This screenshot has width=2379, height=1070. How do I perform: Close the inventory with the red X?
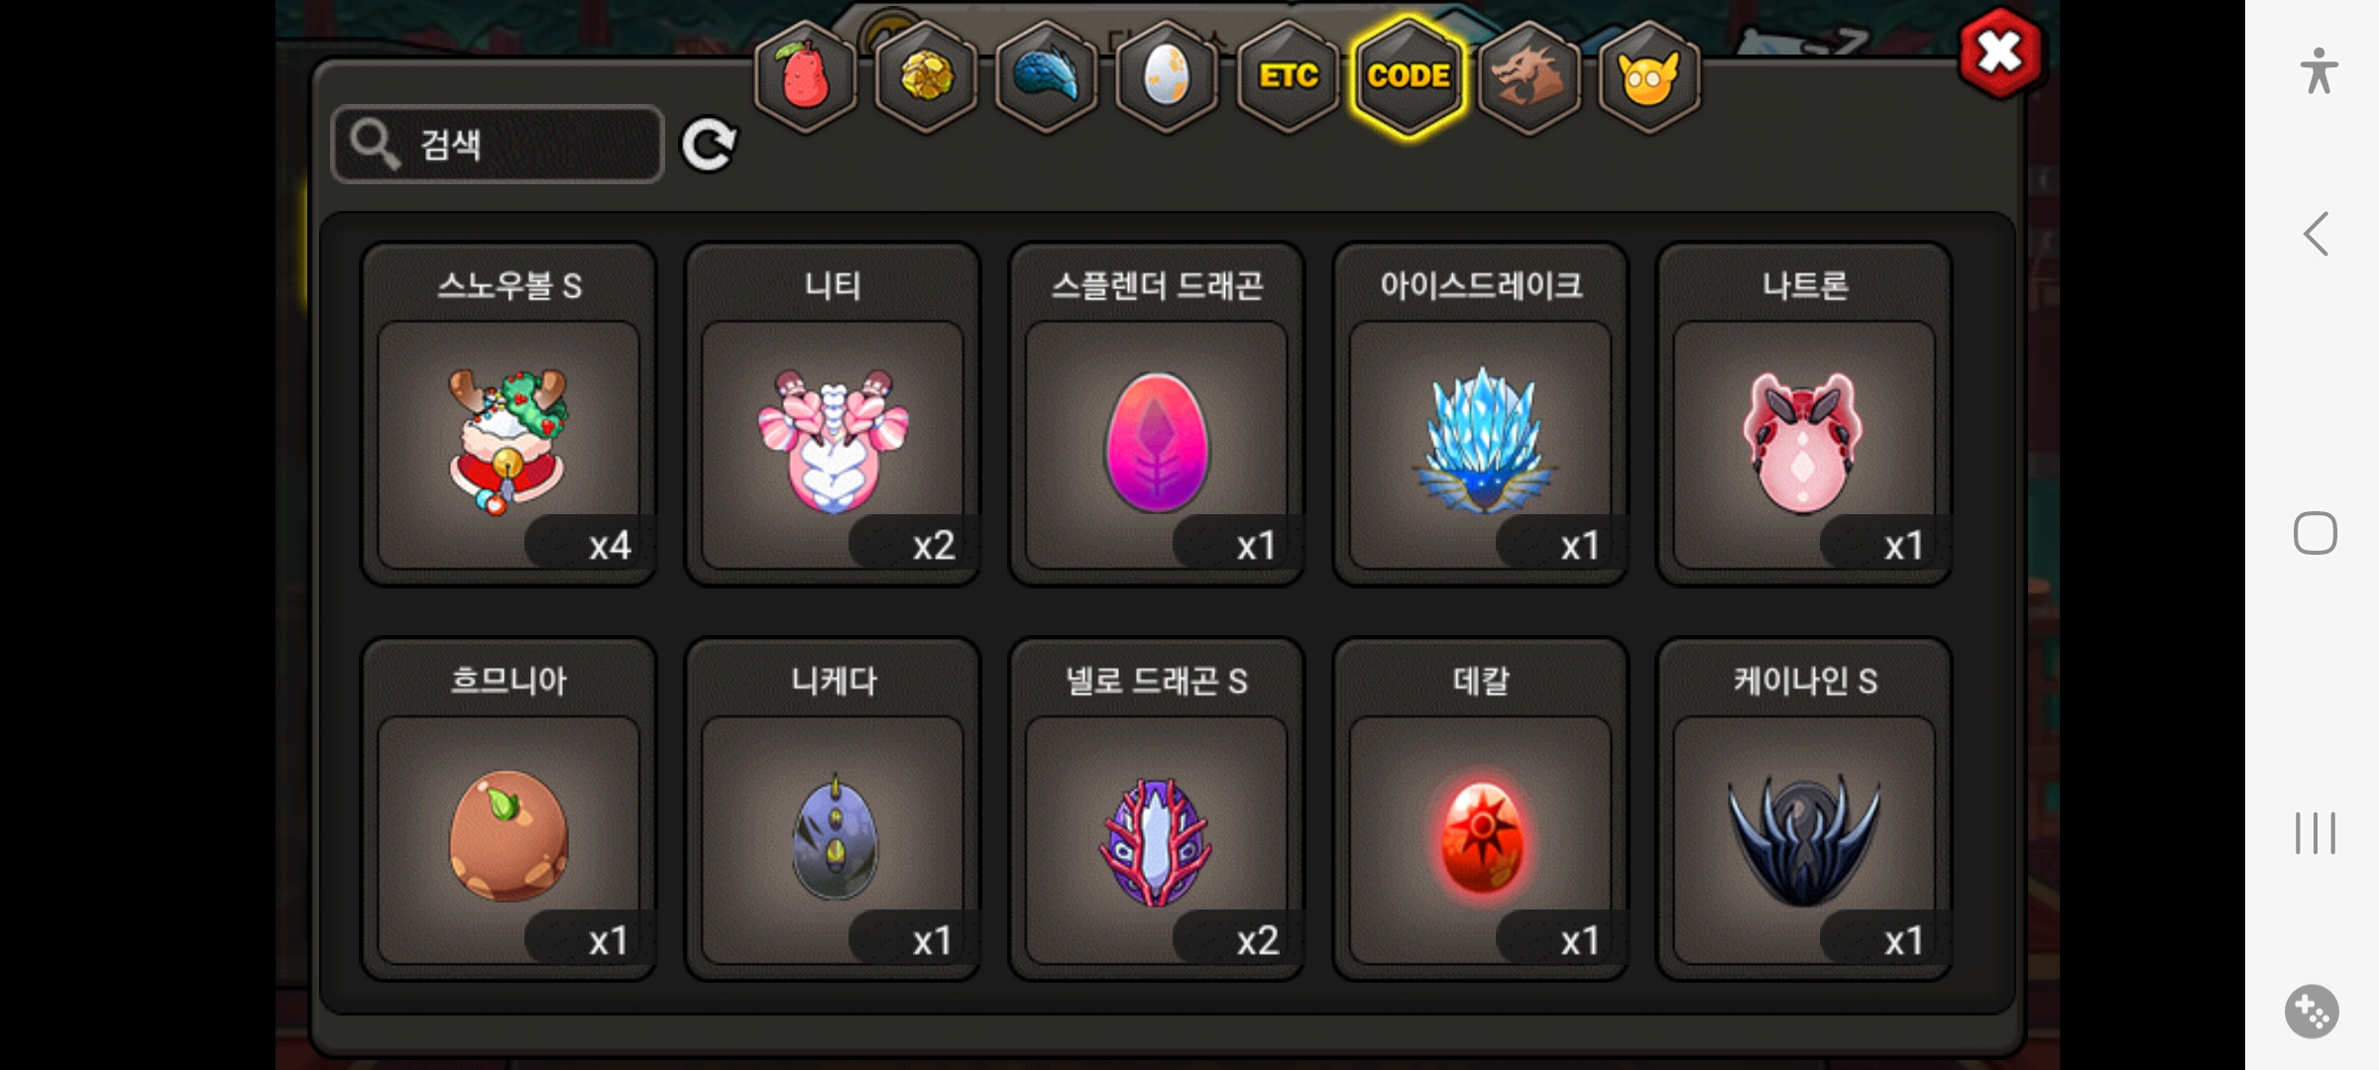2000,53
